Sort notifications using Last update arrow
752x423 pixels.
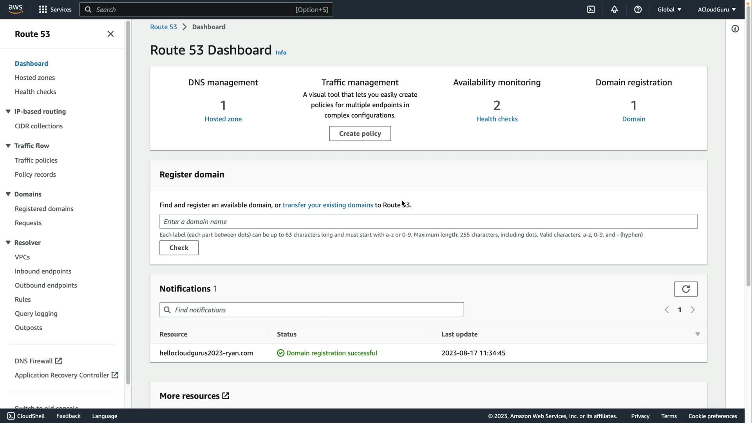pyautogui.click(x=697, y=334)
